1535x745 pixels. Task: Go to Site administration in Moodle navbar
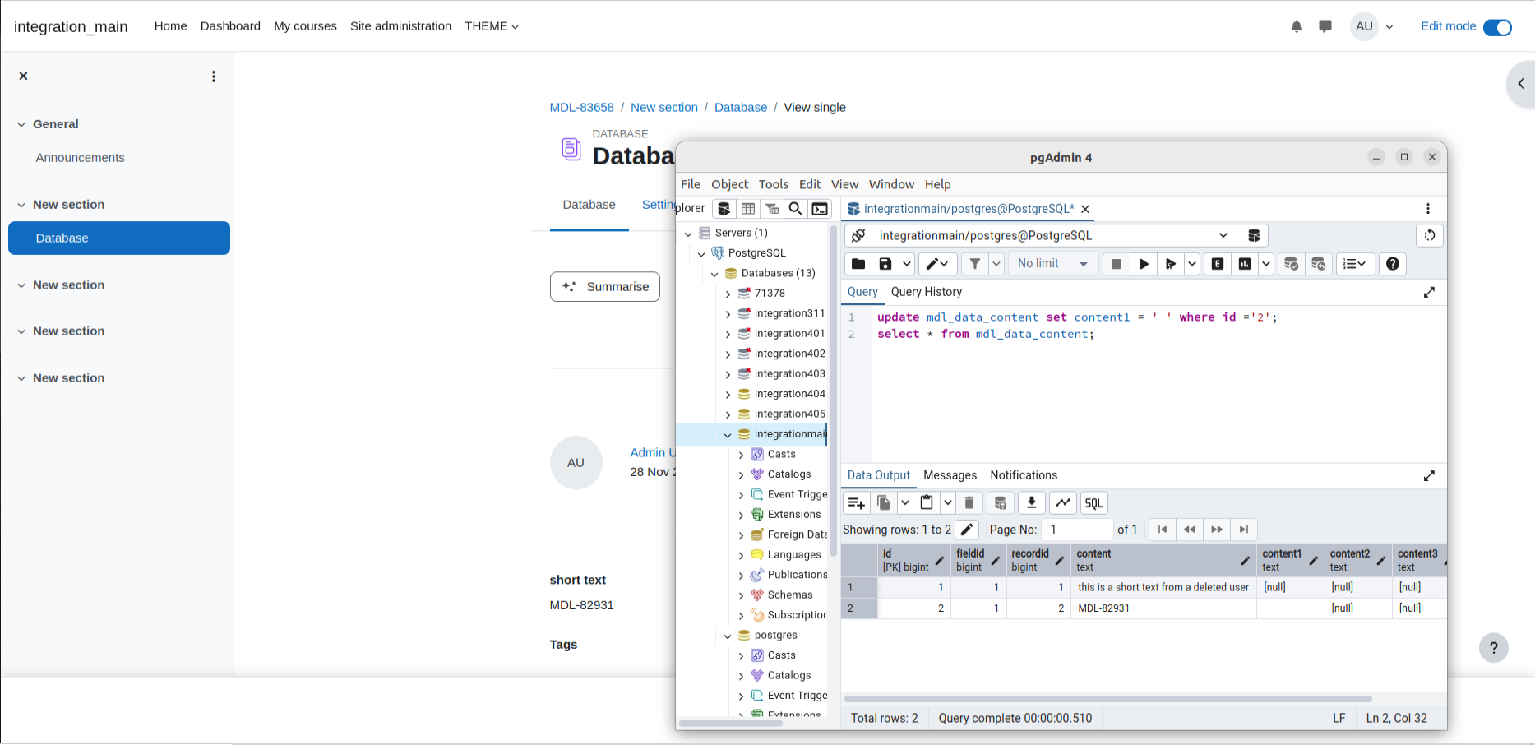click(x=400, y=26)
